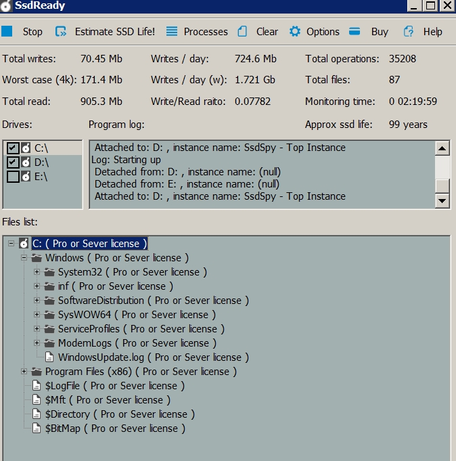Viewport: 456px width, 461px height.
Task: Select the 'C: ( Pro or Sever license )' row
Action: [x=89, y=244]
